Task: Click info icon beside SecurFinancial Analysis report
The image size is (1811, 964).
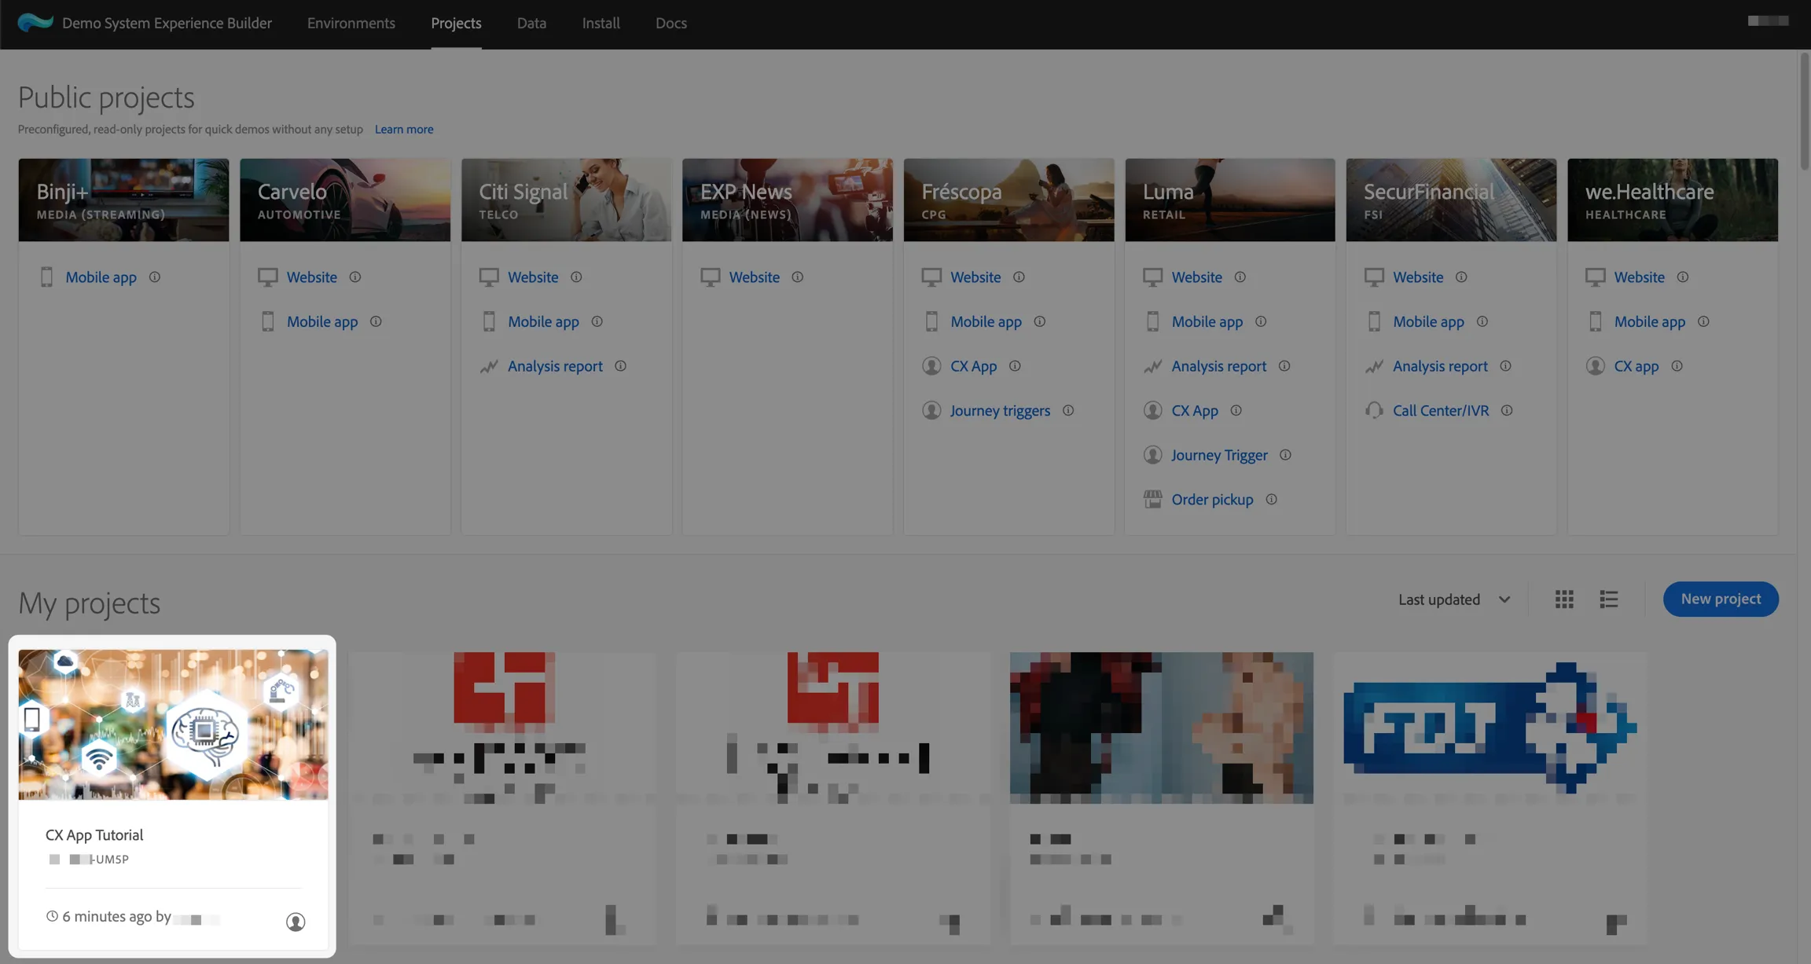Action: click(x=1506, y=365)
